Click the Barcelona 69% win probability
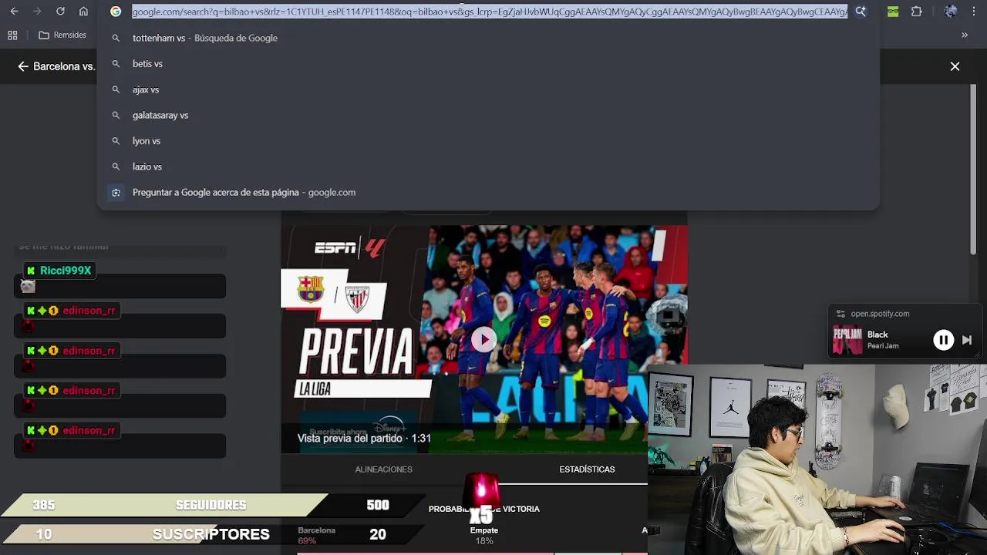Viewport: 987px width, 555px height. [x=316, y=536]
